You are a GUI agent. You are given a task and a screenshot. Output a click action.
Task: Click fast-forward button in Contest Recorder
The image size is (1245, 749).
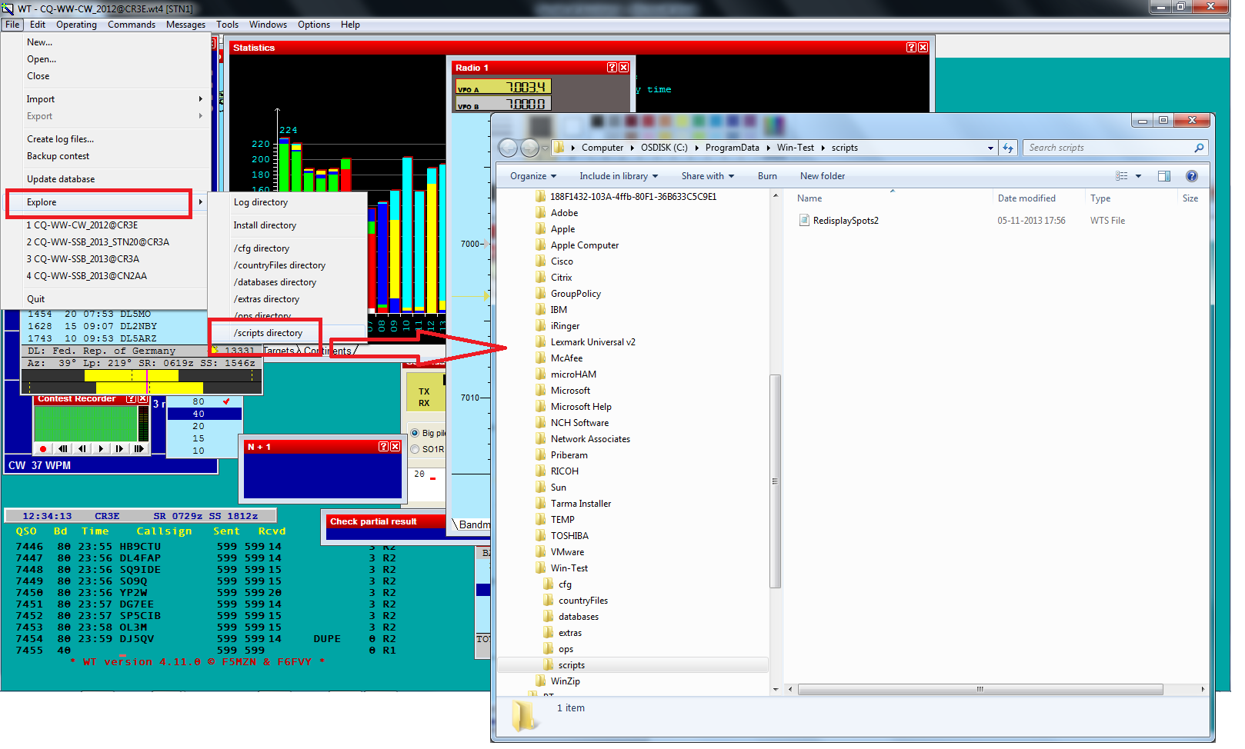(139, 448)
